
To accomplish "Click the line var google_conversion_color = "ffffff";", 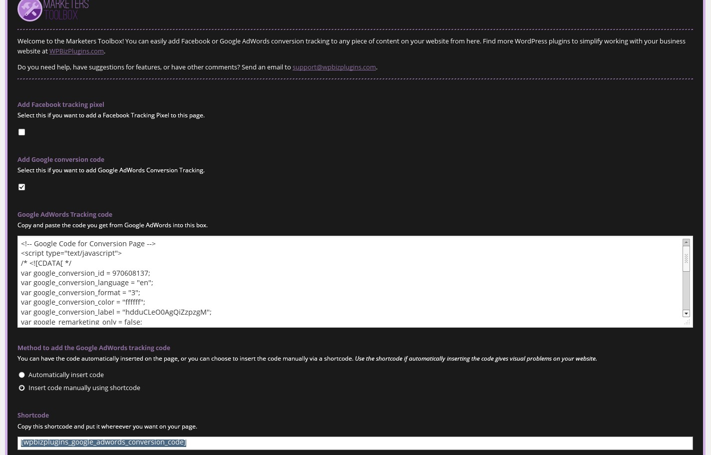I will (83, 302).
